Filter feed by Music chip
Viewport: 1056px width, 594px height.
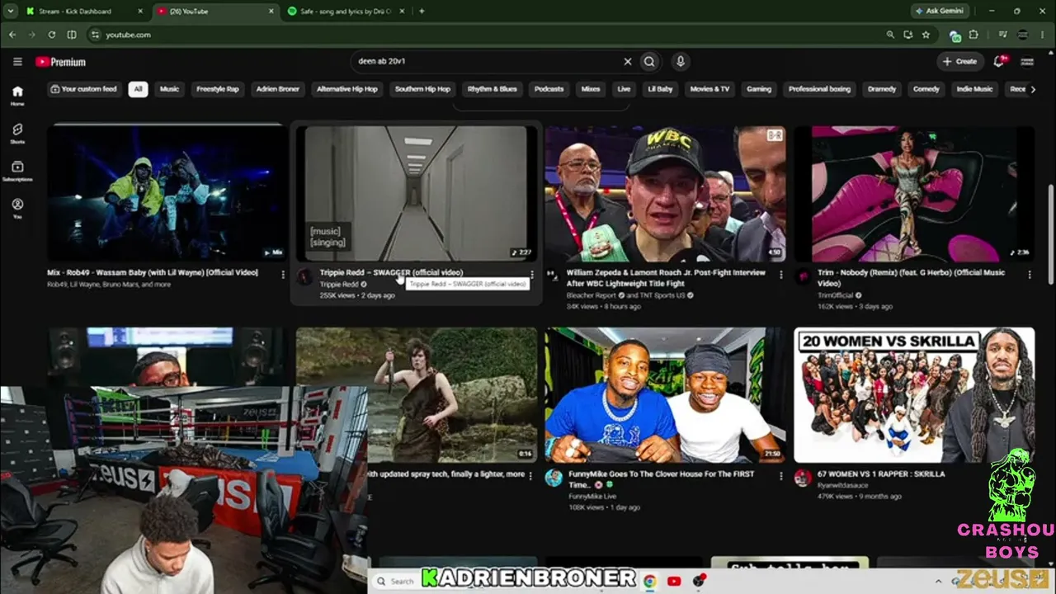[x=169, y=89]
